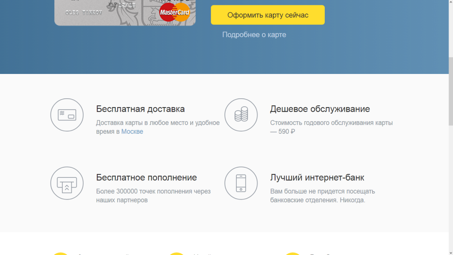Screen dimensions: 453x255
Task: Click the "Бесплатная доставка" heading
Action: [140, 109]
